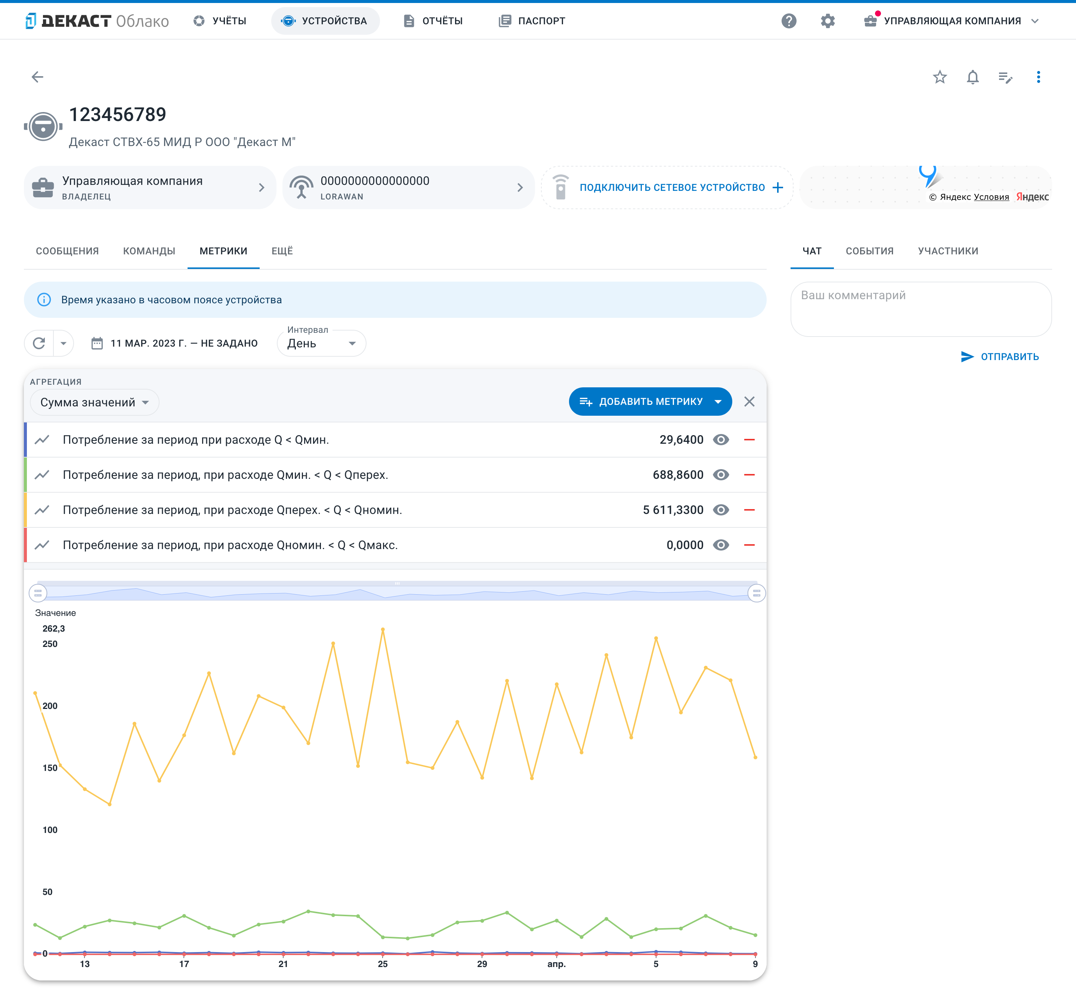This screenshot has width=1076, height=1004.
Task: Click chart-line icon of Q < Qмин. row
Action: [42, 440]
